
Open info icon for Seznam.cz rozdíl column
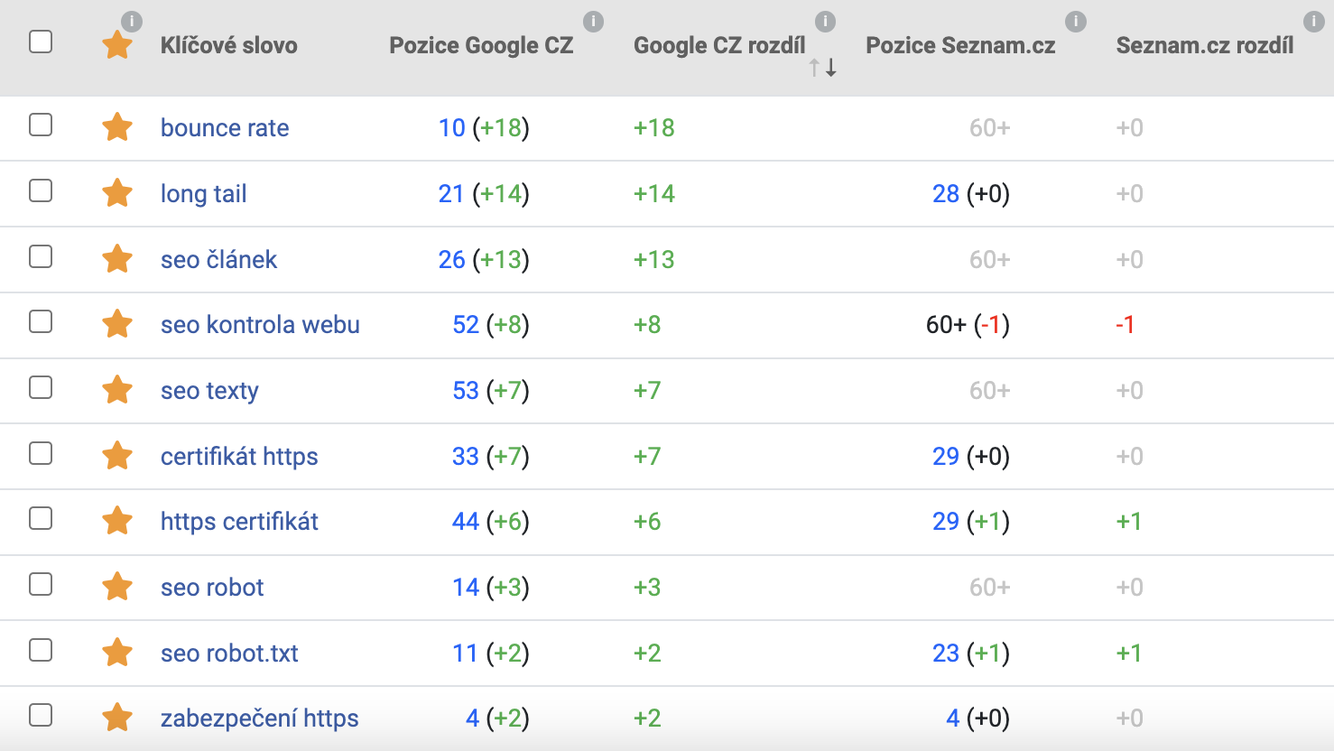1313,21
